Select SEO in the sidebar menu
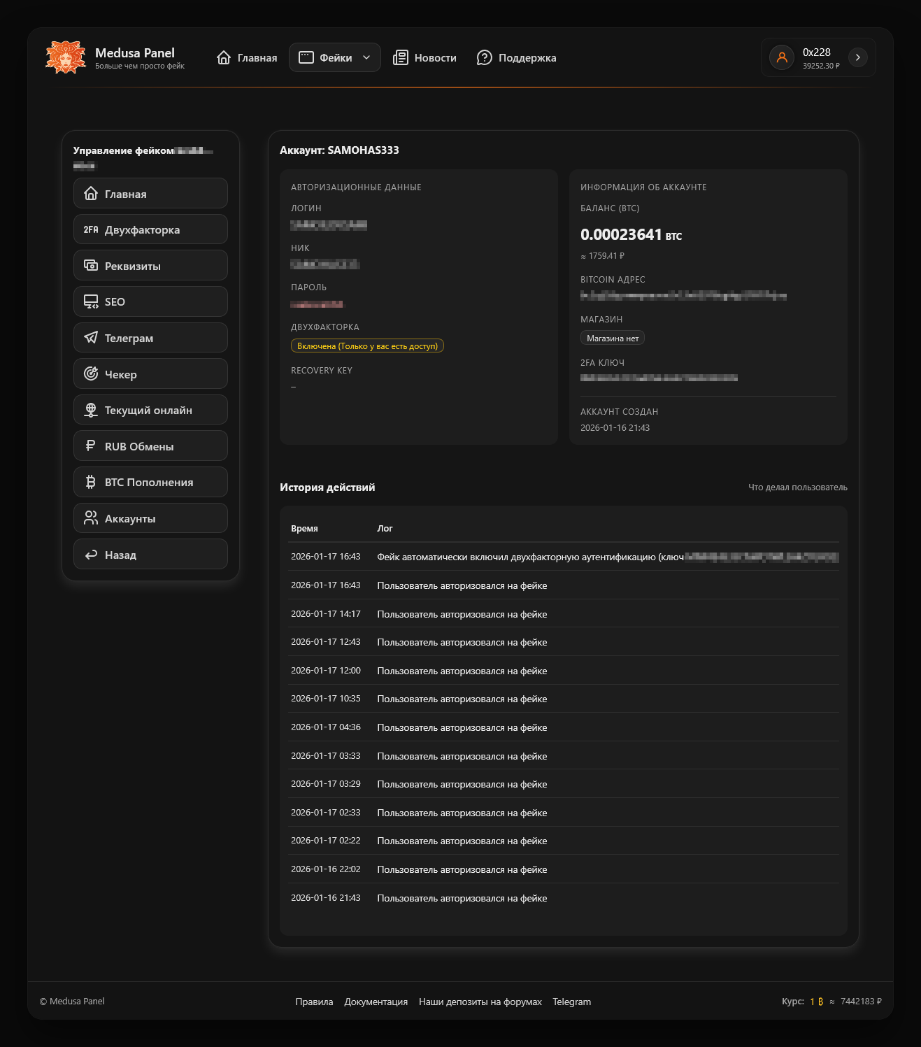921x1047 pixels. [x=150, y=302]
